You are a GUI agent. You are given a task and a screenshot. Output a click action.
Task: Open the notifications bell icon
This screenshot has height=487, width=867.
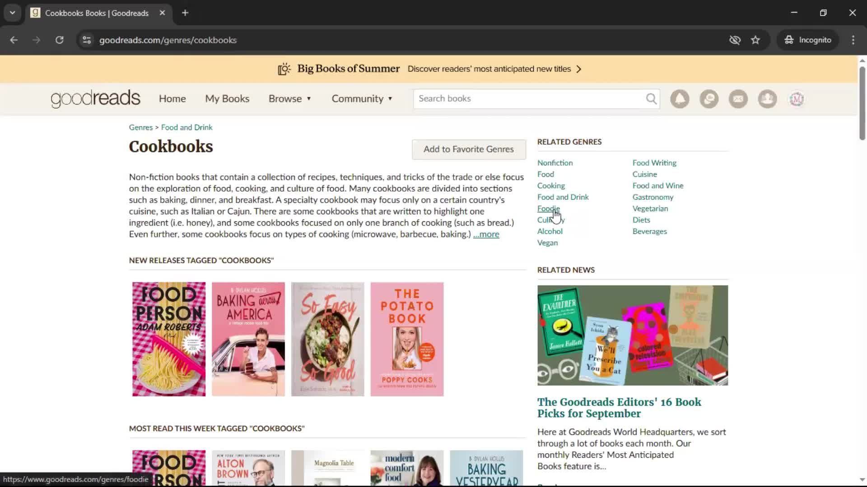[x=680, y=99]
